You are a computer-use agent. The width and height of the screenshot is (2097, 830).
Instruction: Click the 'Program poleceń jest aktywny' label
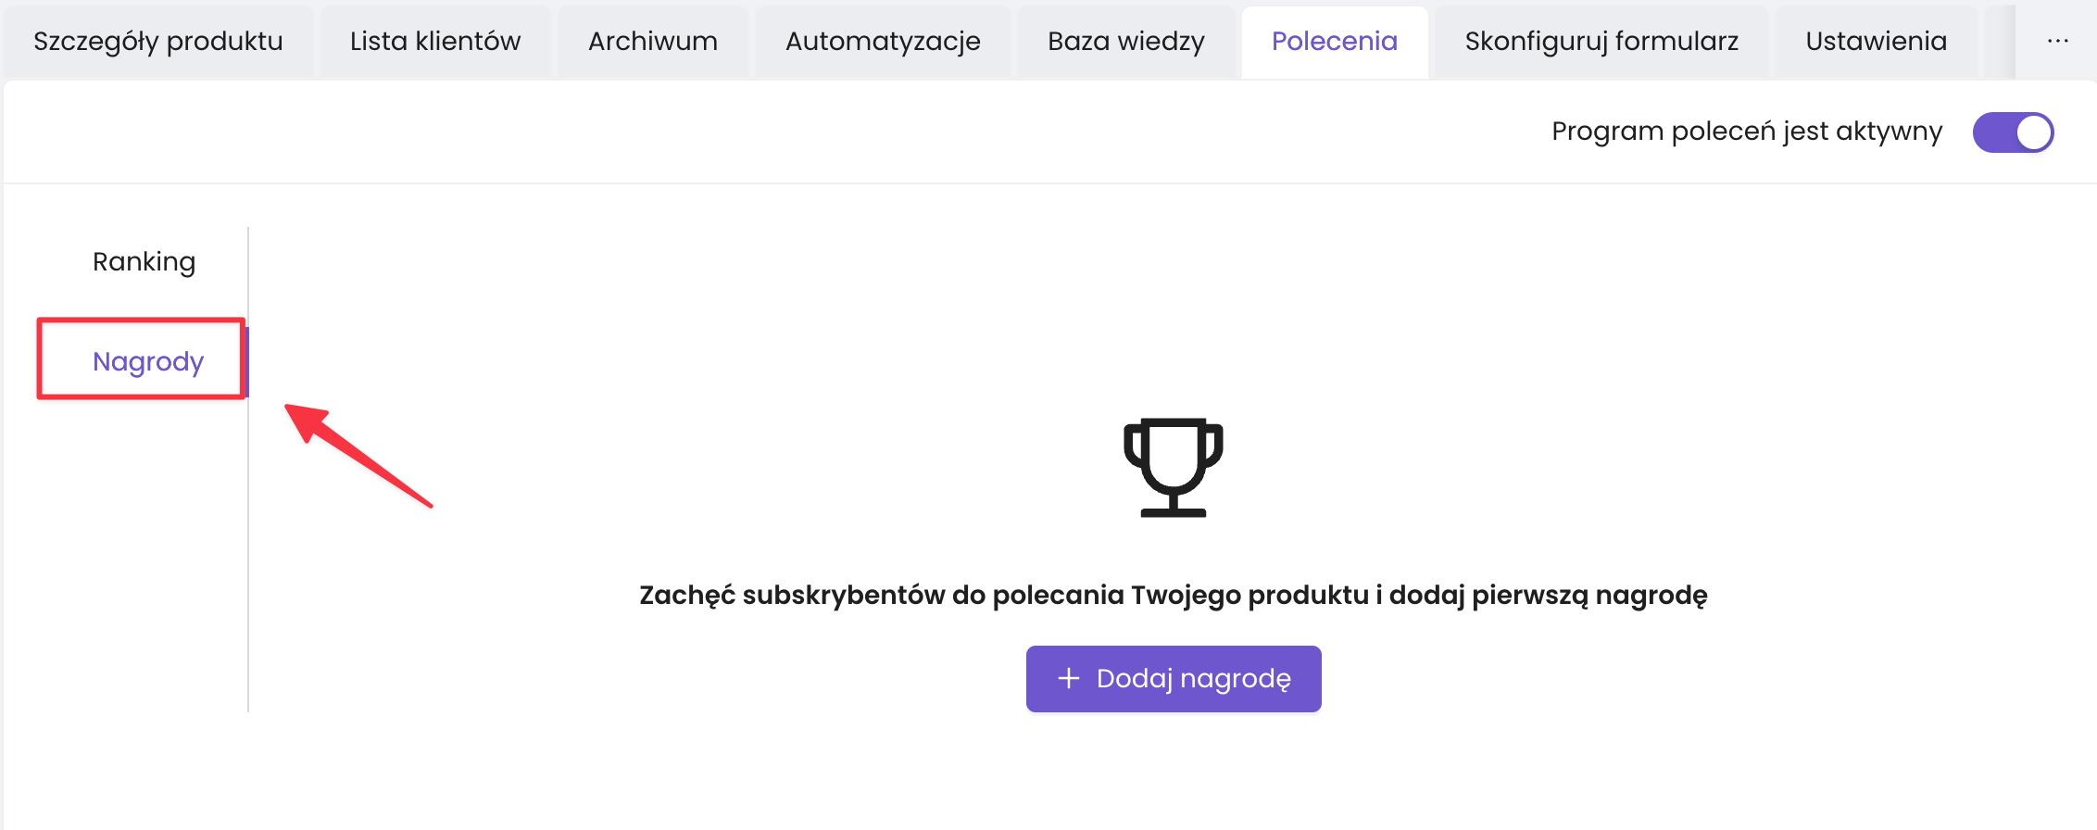[1746, 132]
